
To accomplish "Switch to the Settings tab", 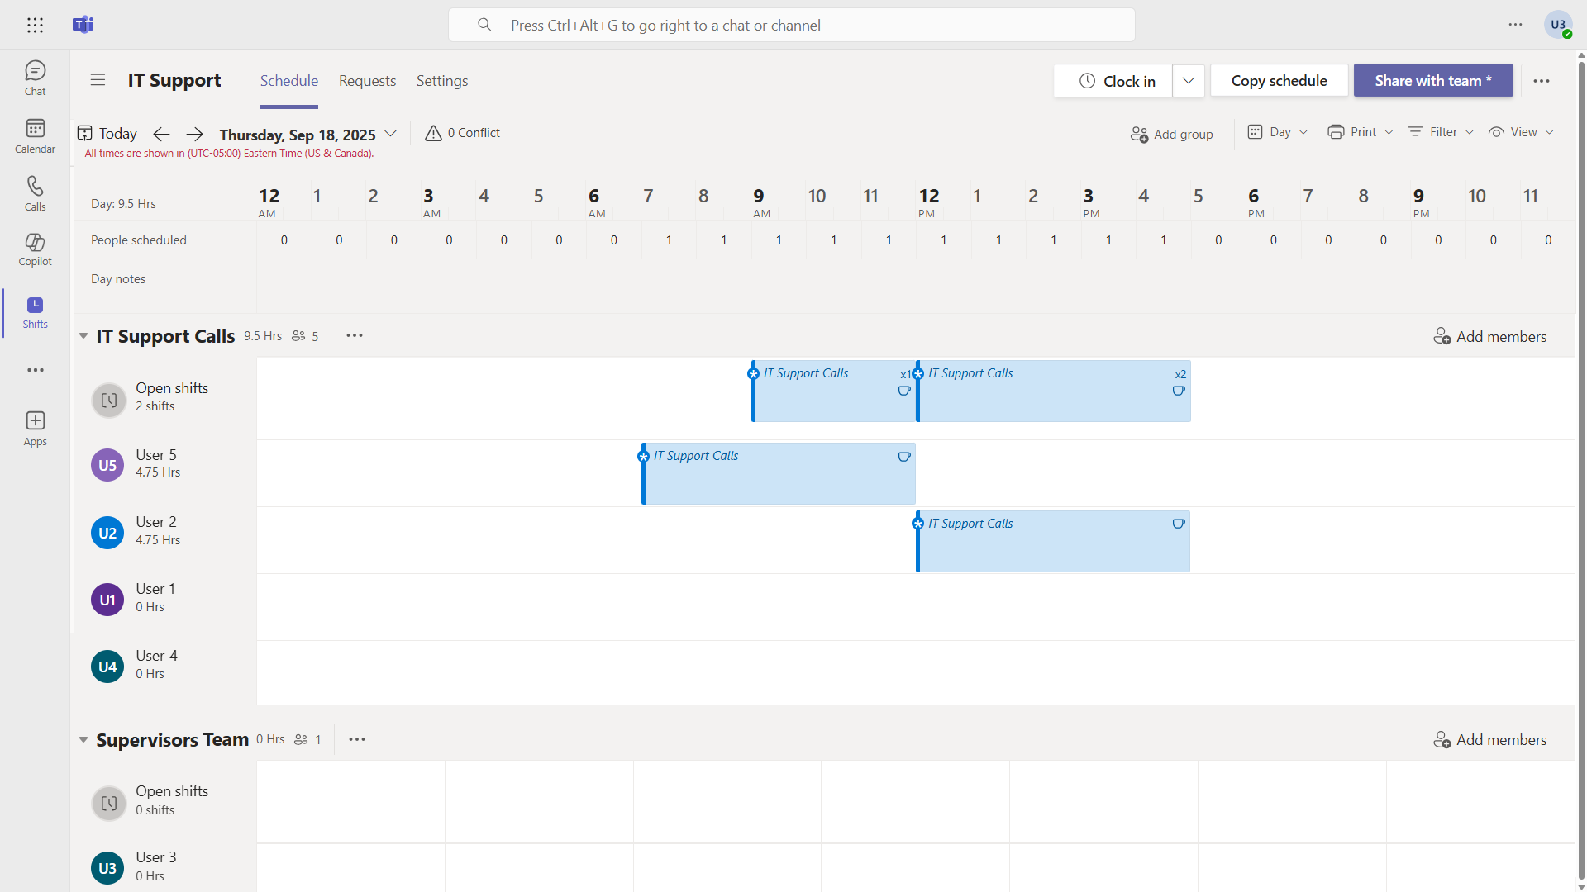I will (x=441, y=81).
